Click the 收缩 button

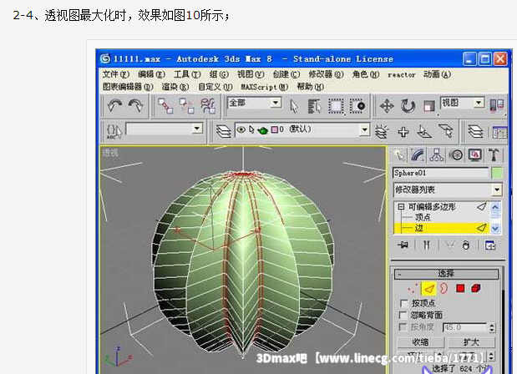pyautogui.click(x=420, y=342)
